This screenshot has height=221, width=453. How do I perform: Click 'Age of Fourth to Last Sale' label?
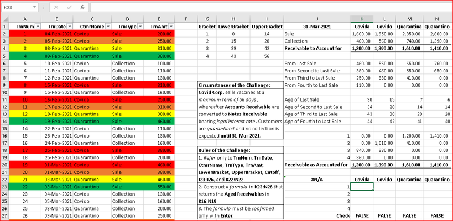[x=313, y=122]
